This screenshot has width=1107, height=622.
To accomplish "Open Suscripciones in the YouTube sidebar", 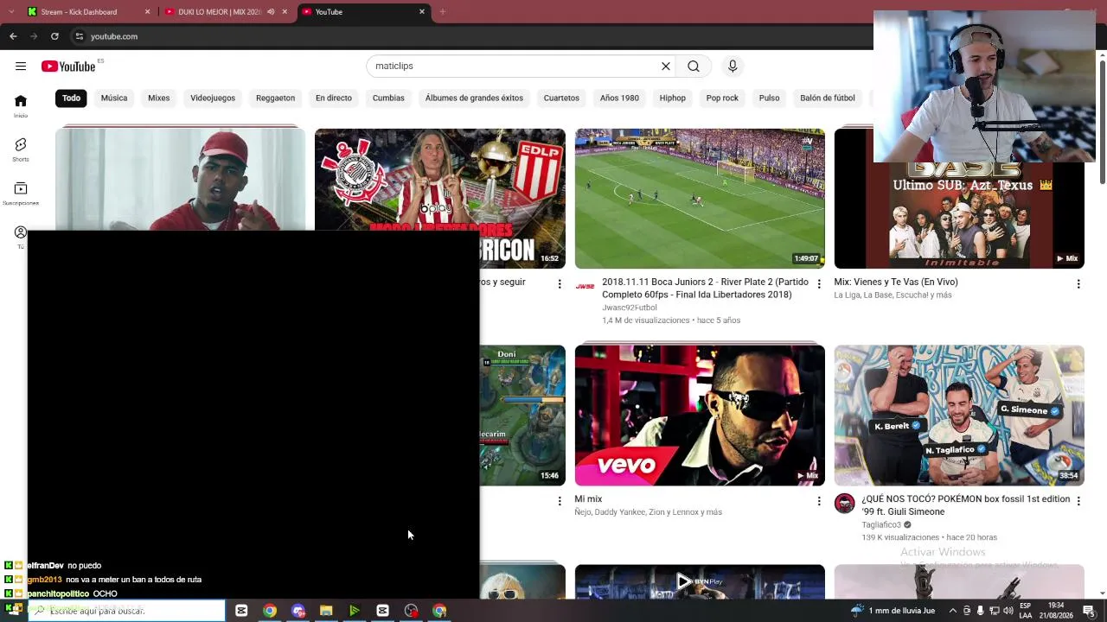I will (21, 194).
